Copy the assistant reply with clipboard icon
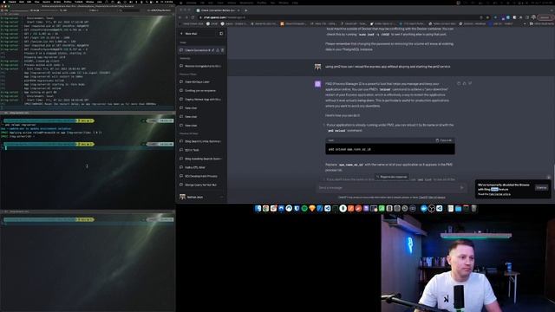This screenshot has height=312, width=555. point(459,83)
